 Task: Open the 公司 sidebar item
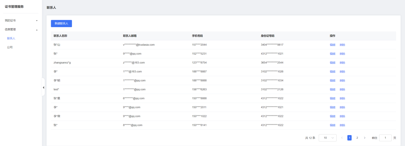click(x=10, y=47)
